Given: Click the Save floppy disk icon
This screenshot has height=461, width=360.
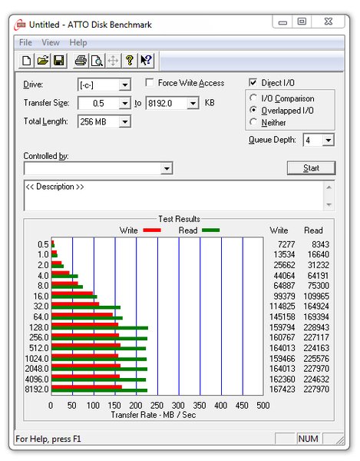Looking at the screenshot, I should coord(59,61).
